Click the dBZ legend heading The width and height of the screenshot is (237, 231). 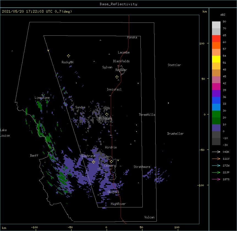point(223,15)
